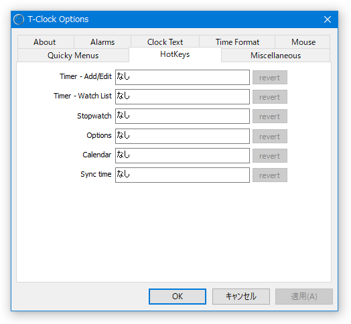Click the 適用(A) apply button
Viewport: 351px width, 324px height.
click(x=304, y=297)
